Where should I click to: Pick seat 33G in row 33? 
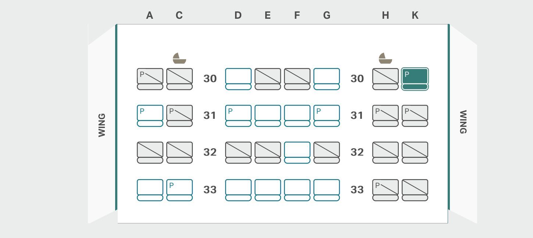pyautogui.click(x=327, y=190)
